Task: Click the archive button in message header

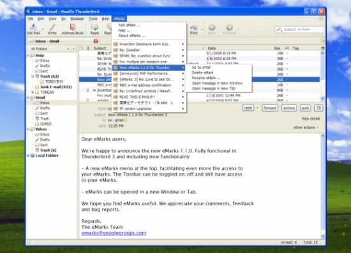Action: coord(289,108)
